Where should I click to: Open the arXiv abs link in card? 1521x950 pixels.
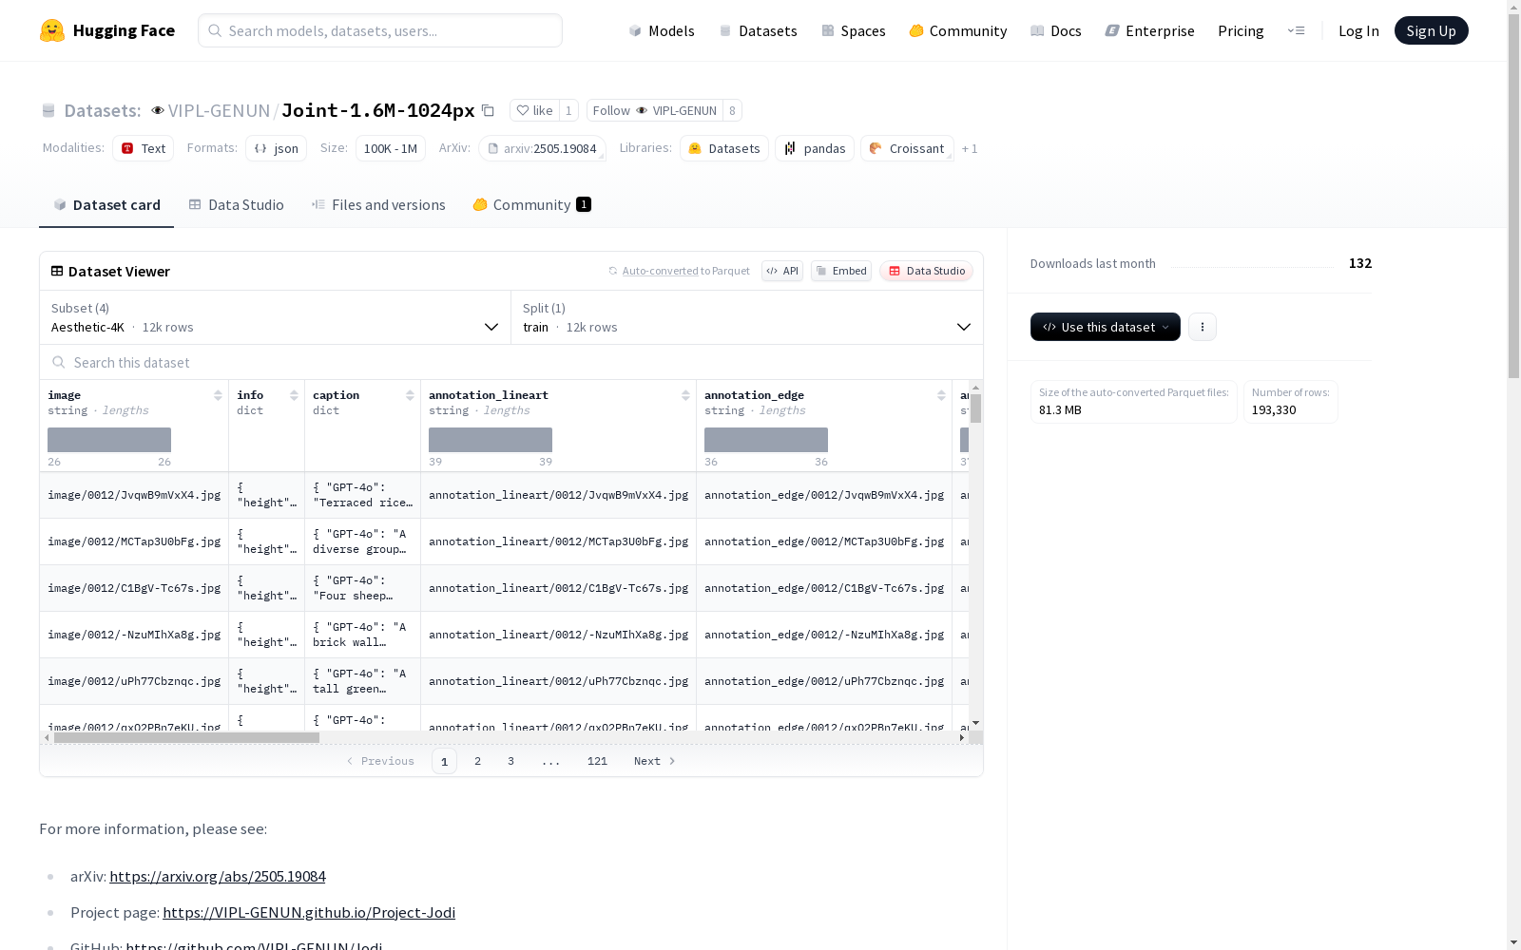217,876
